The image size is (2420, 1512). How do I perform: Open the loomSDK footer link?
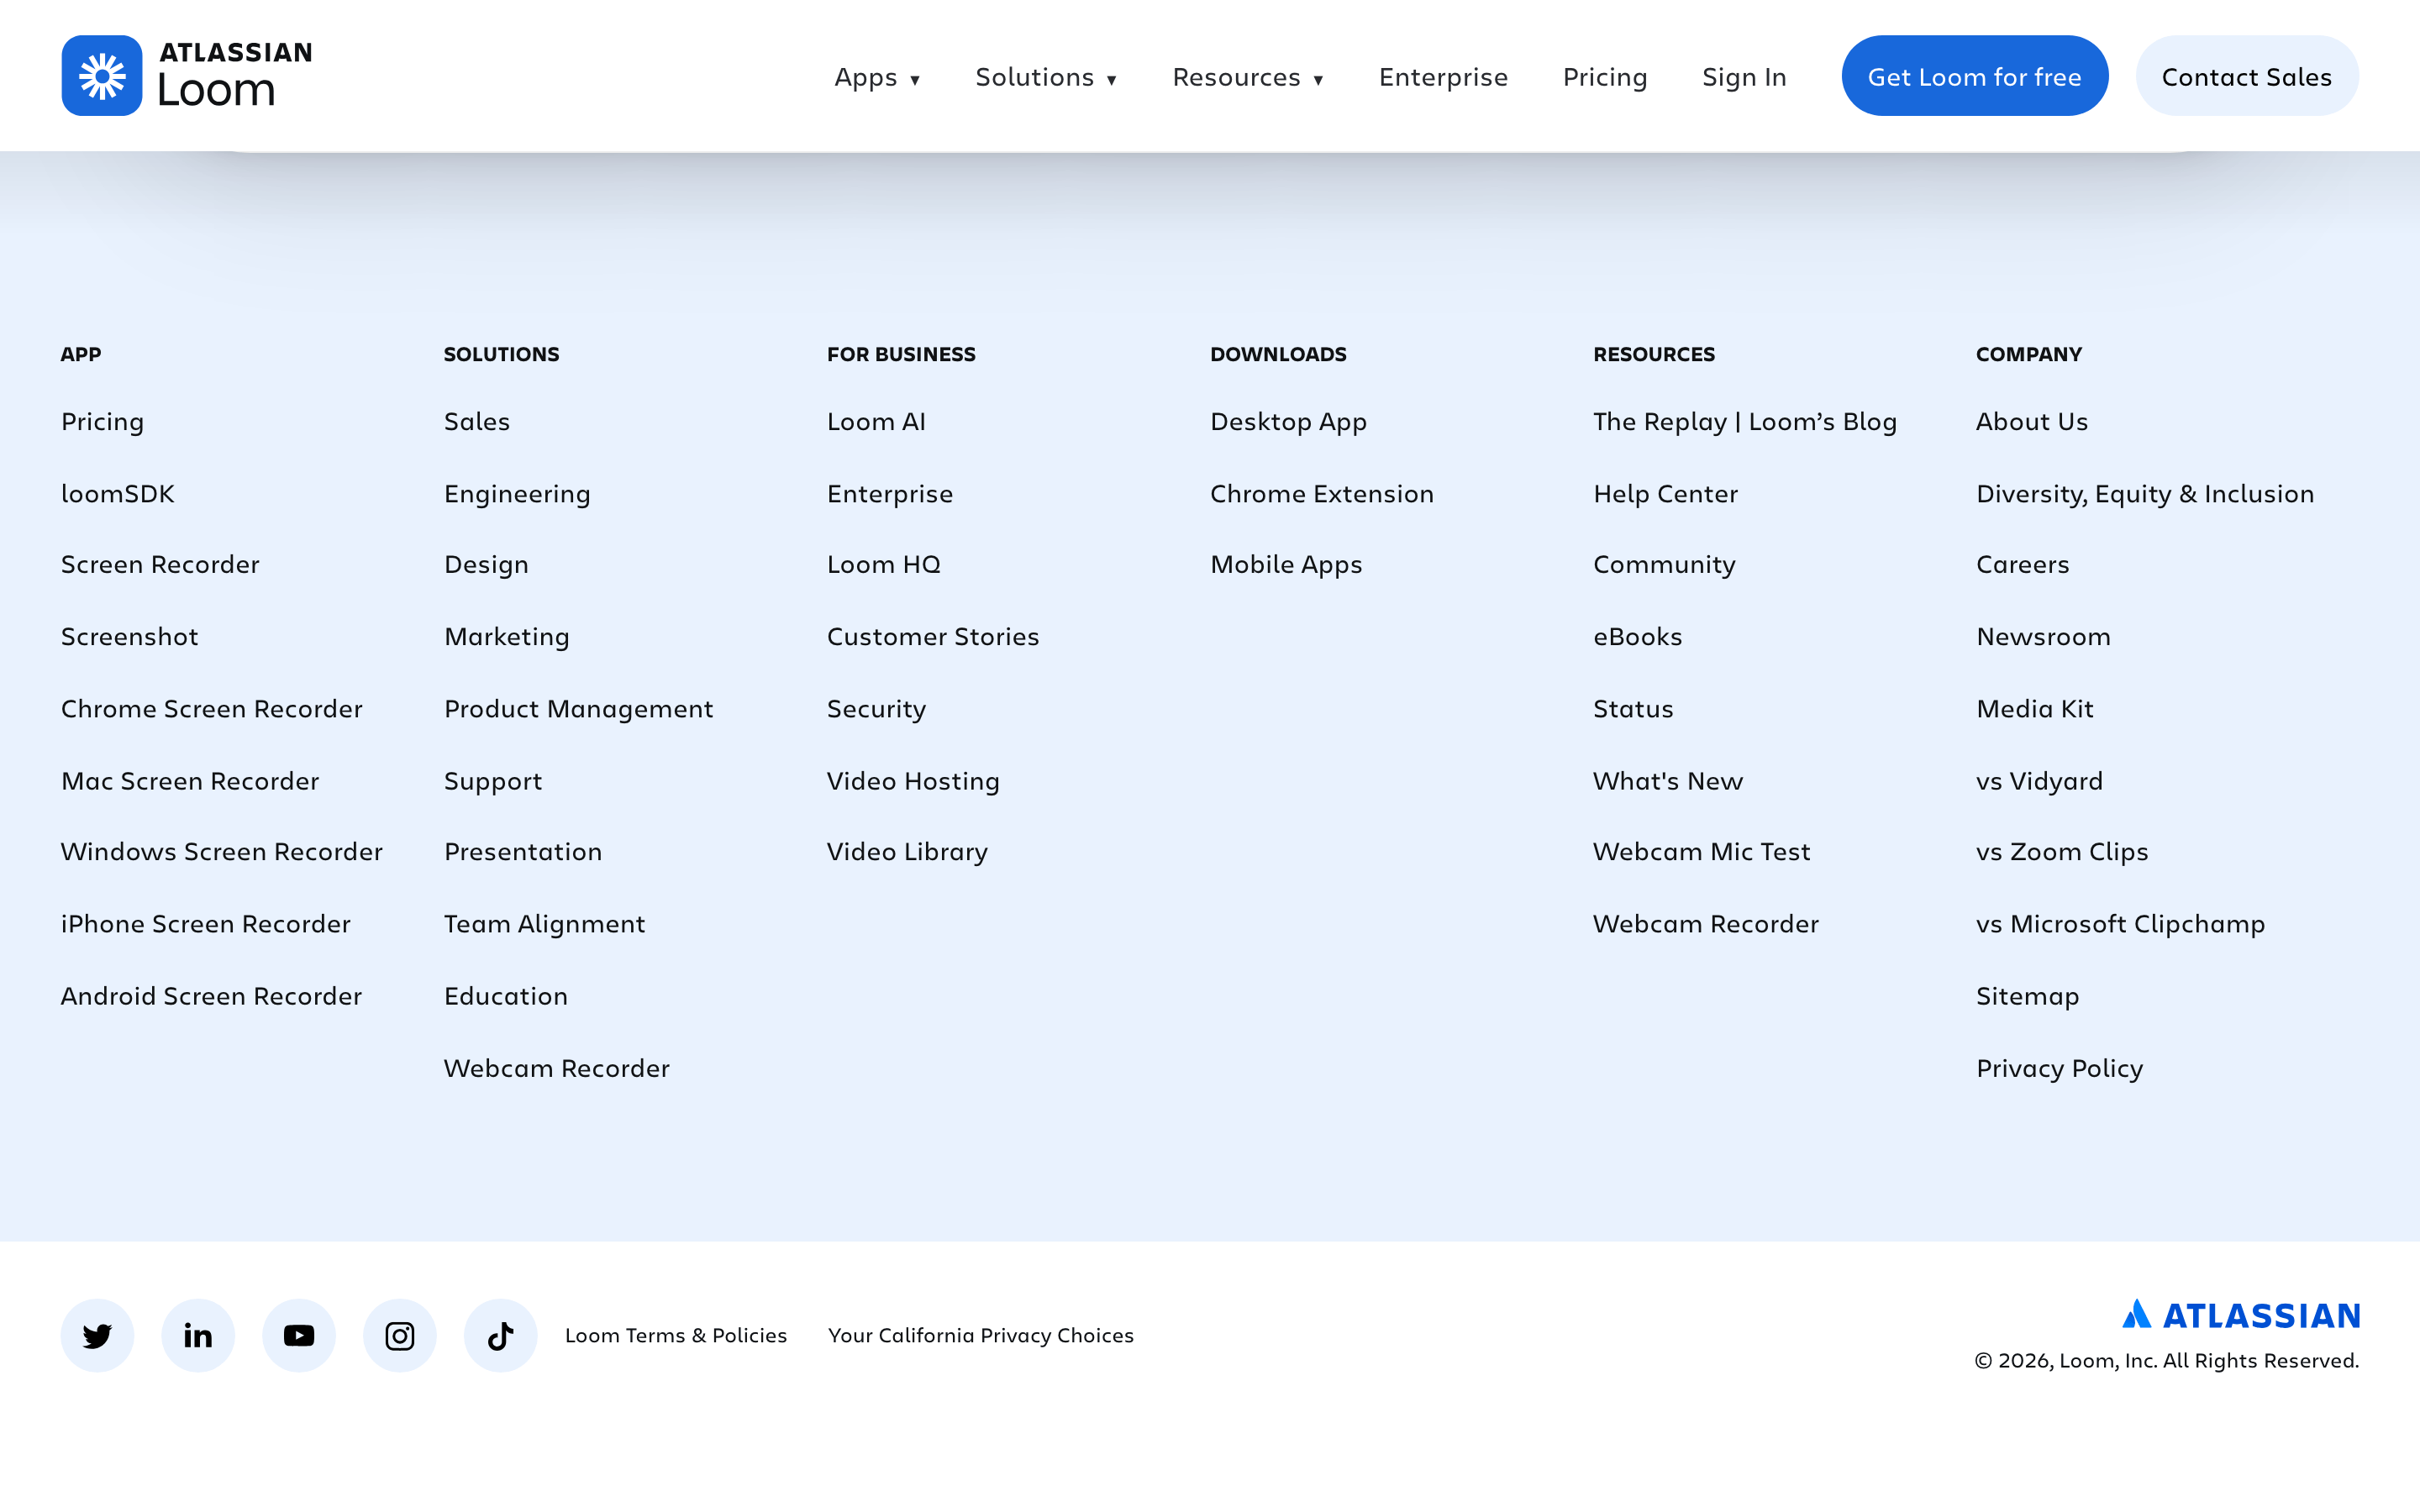coord(118,493)
